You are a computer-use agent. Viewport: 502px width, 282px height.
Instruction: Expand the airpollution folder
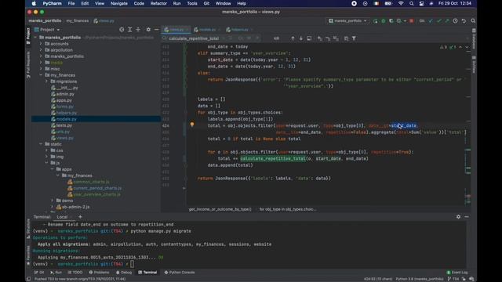tap(41, 50)
